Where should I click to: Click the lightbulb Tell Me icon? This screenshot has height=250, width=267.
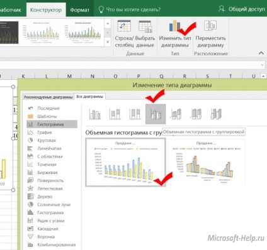(101, 9)
